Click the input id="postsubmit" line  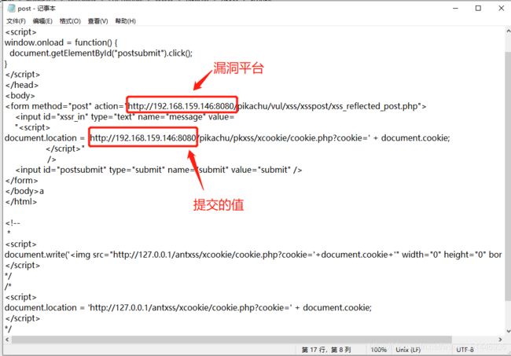pos(158,170)
